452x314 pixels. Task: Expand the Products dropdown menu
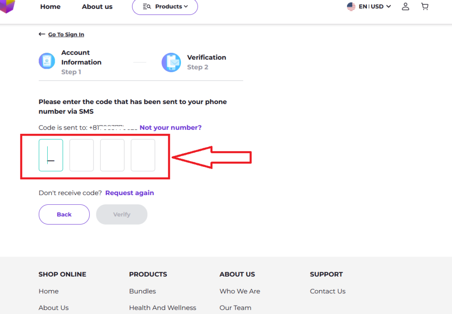point(165,7)
